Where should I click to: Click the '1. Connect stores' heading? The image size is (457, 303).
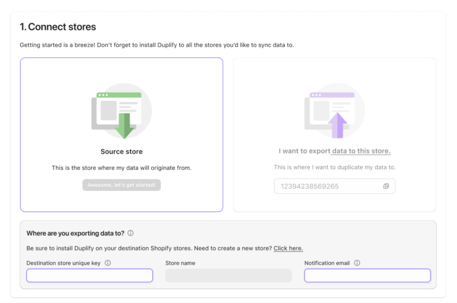(x=58, y=27)
